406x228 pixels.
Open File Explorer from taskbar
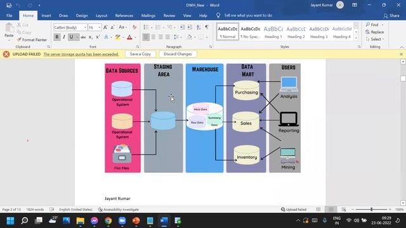tap(81, 221)
